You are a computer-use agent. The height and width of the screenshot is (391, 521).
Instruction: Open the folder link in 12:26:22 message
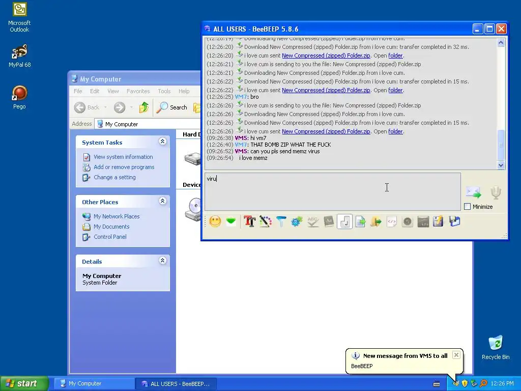point(395,90)
